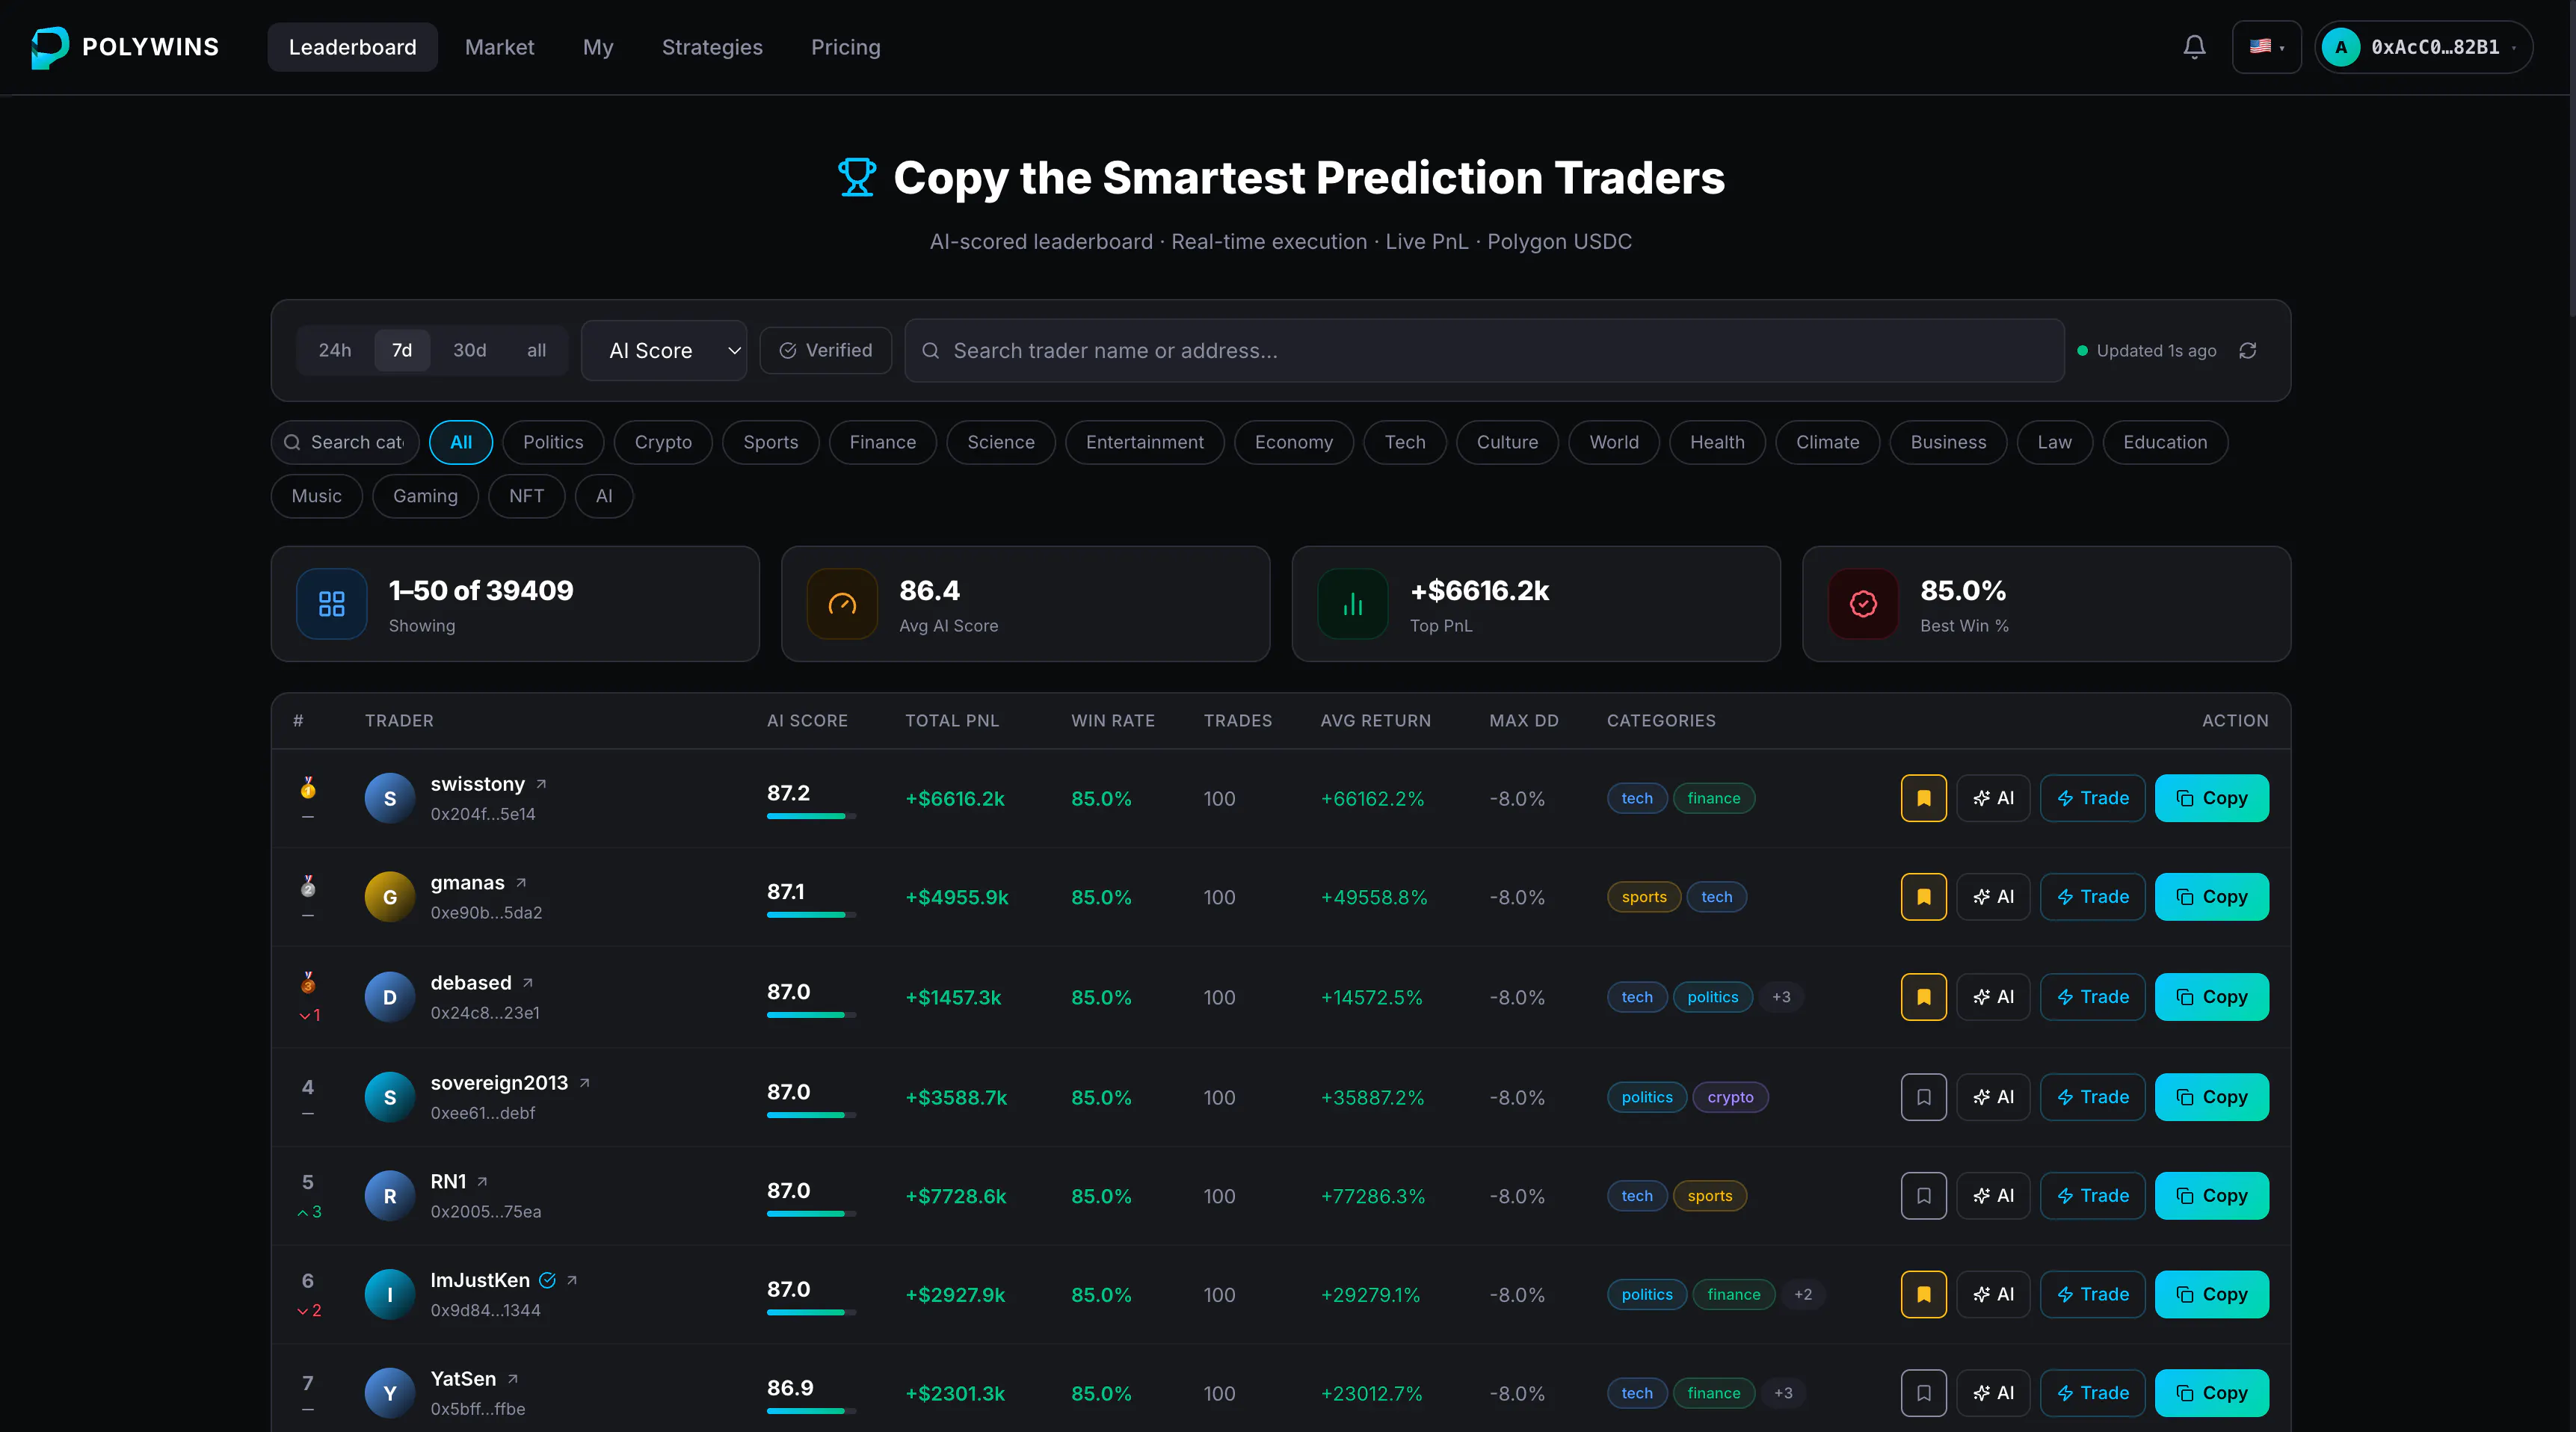The image size is (2576, 1432).
Task: Remove bookmark from debased
Action: 1924,997
